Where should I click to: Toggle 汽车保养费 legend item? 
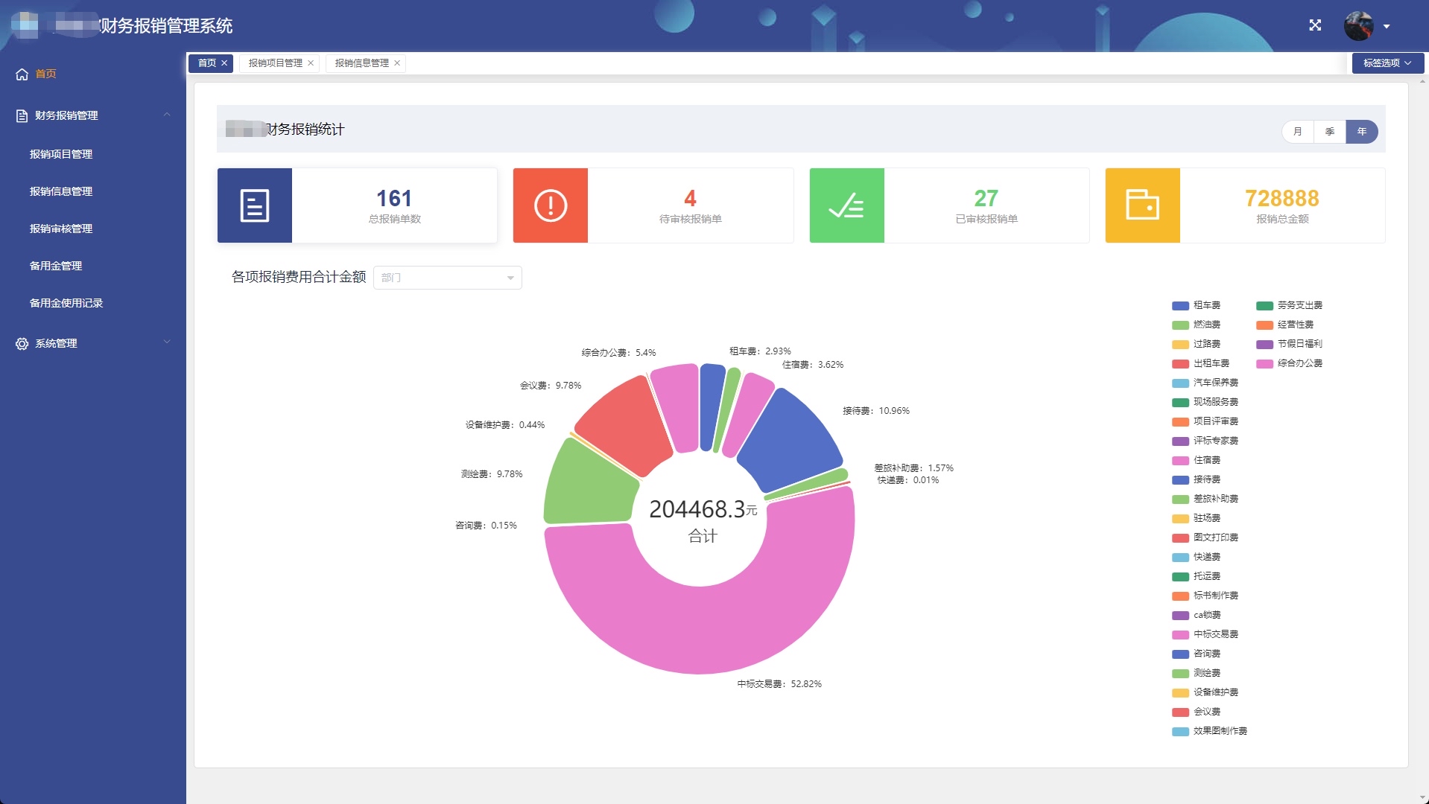[x=1205, y=383]
